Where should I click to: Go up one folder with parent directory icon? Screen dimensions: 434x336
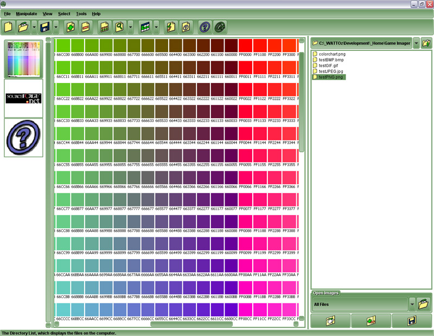coord(426,43)
